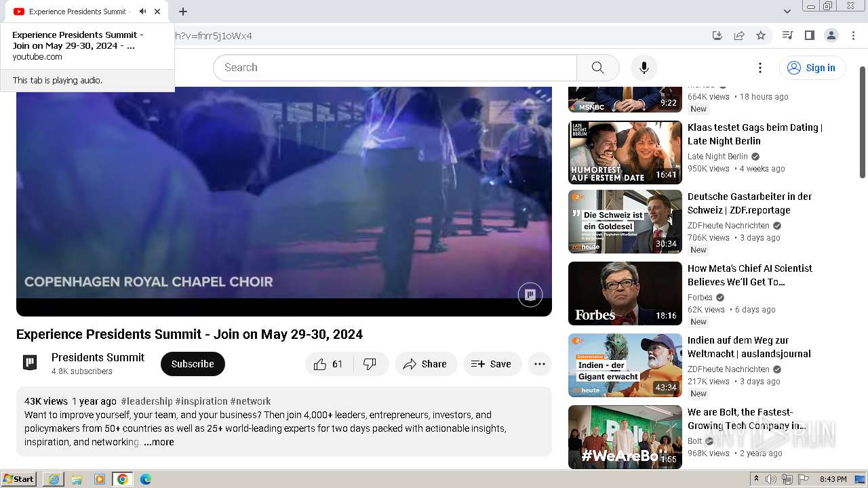
Task: Click the Sign in button
Action: point(812,68)
